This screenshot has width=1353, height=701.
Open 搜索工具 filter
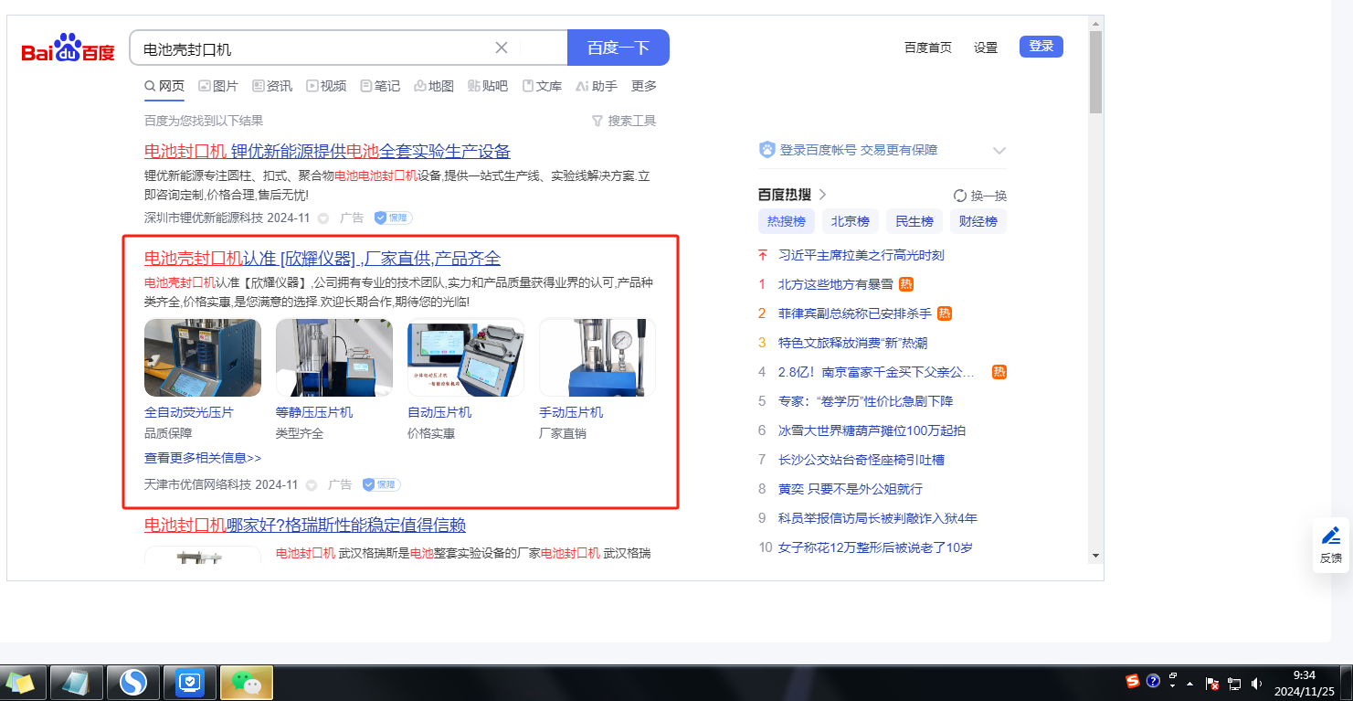[x=624, y=121]
